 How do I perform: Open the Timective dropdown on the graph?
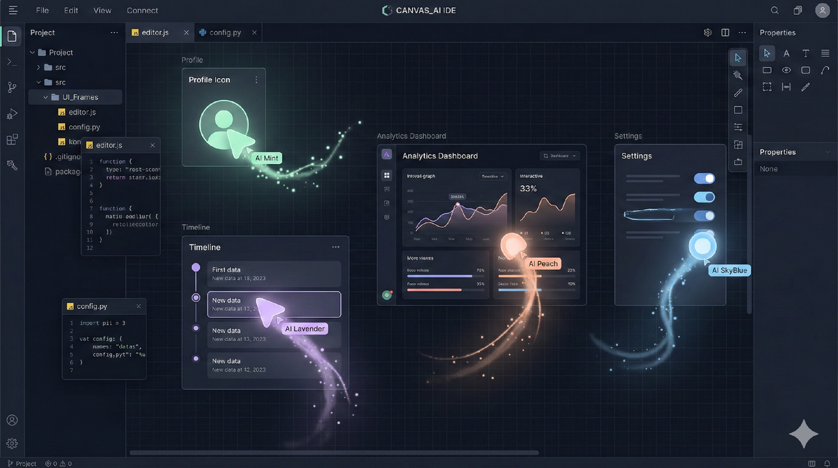[x=492, y=176]
